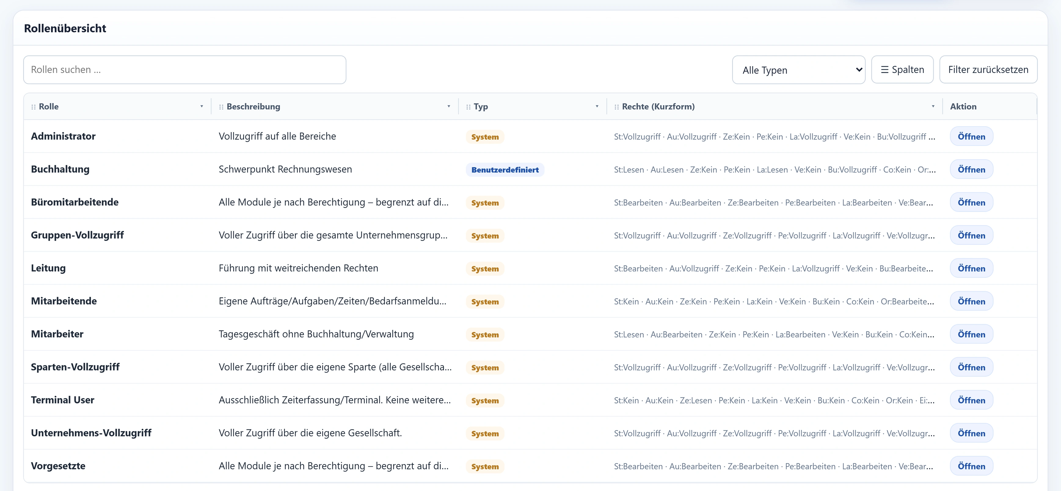The image size is (1061, 491).
Task: Click Öffnen for the Leitung role
Action: [x=971, y=268]
